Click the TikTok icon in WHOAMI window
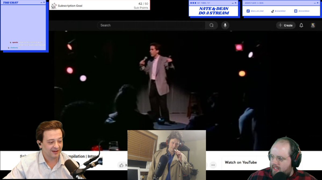 point(273,11)
